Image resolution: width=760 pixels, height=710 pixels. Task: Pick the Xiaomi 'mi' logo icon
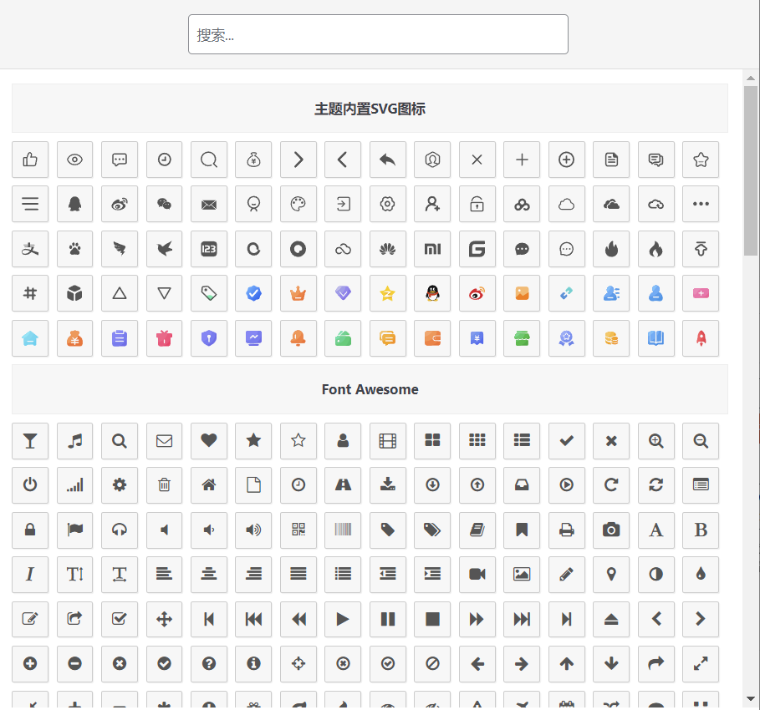click(432, 249)
